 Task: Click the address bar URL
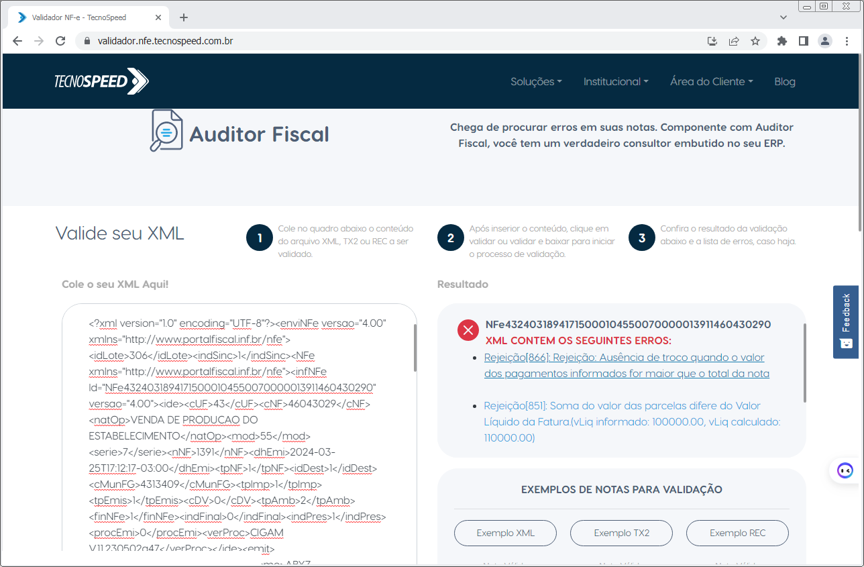point(166,41)
